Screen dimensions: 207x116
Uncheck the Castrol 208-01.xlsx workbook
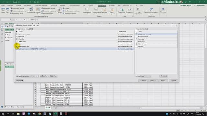(17, 34)
